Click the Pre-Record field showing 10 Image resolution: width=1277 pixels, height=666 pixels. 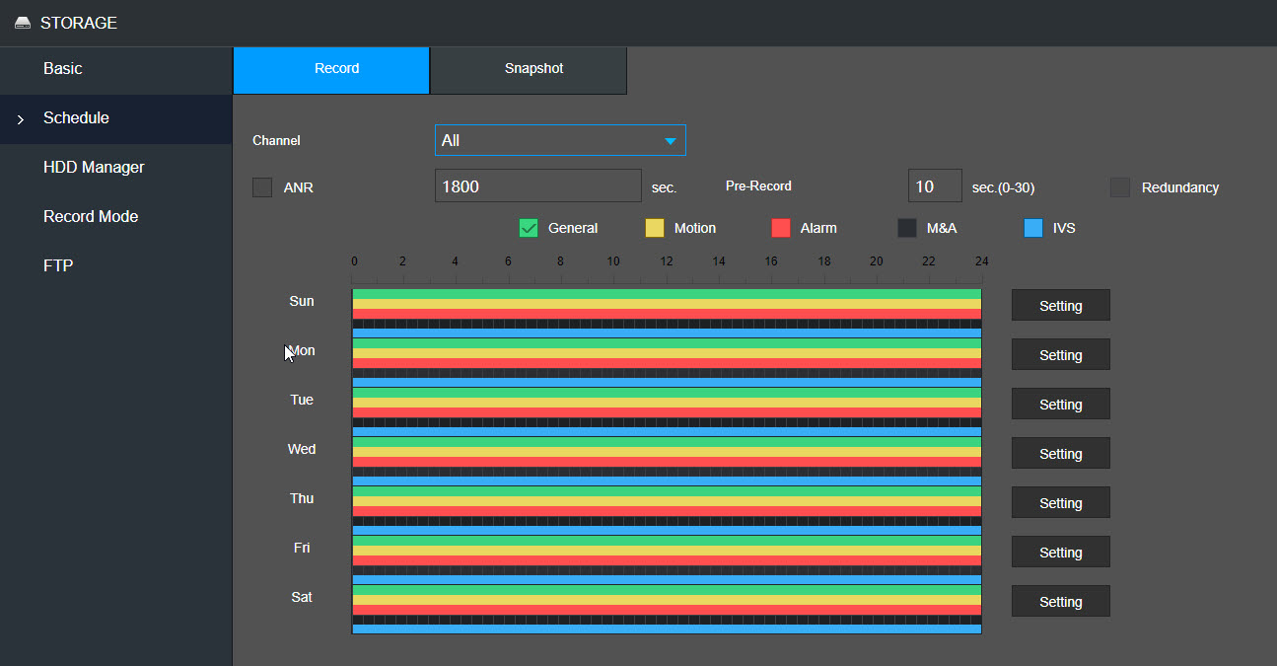coord(935,185)
